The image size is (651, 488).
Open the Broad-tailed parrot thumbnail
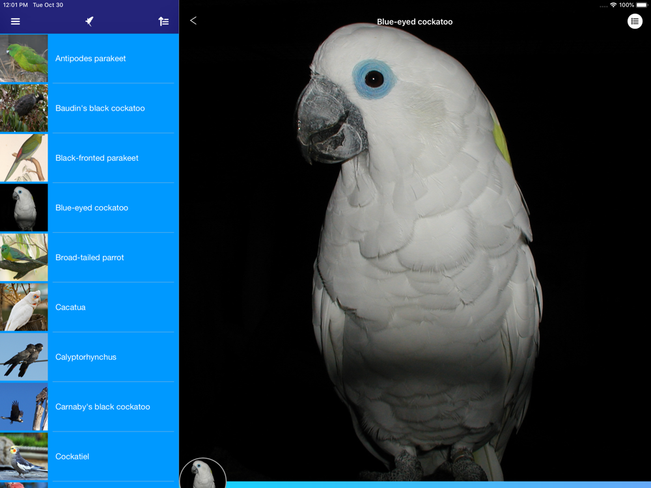[23, 257]
